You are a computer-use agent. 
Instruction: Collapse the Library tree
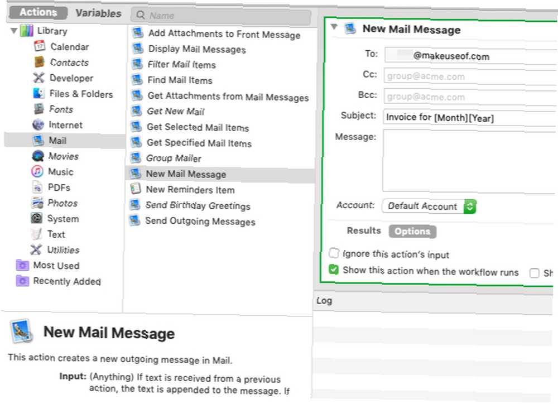pyautogui.click(x=14, y=31)
